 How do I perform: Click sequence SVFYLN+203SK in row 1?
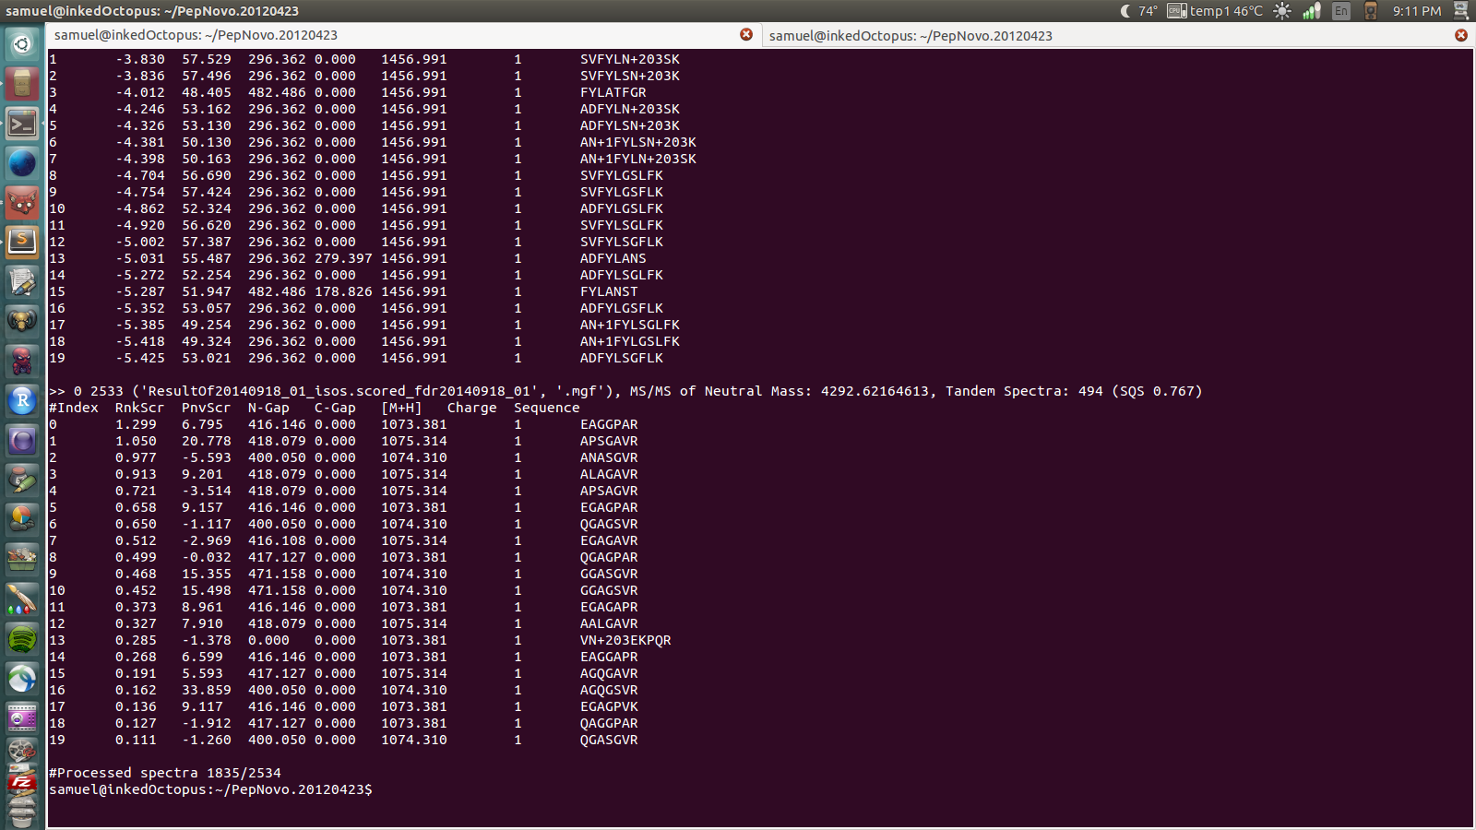point(630,59)
